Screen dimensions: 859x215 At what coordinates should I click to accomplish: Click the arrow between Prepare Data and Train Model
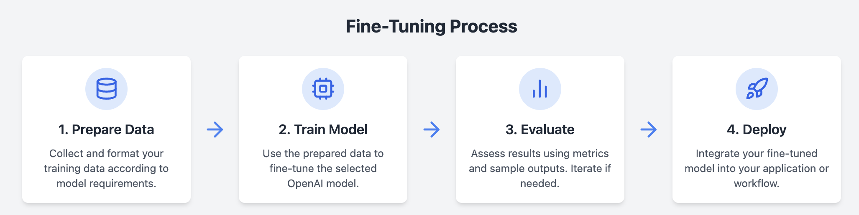tap(215, 130)
